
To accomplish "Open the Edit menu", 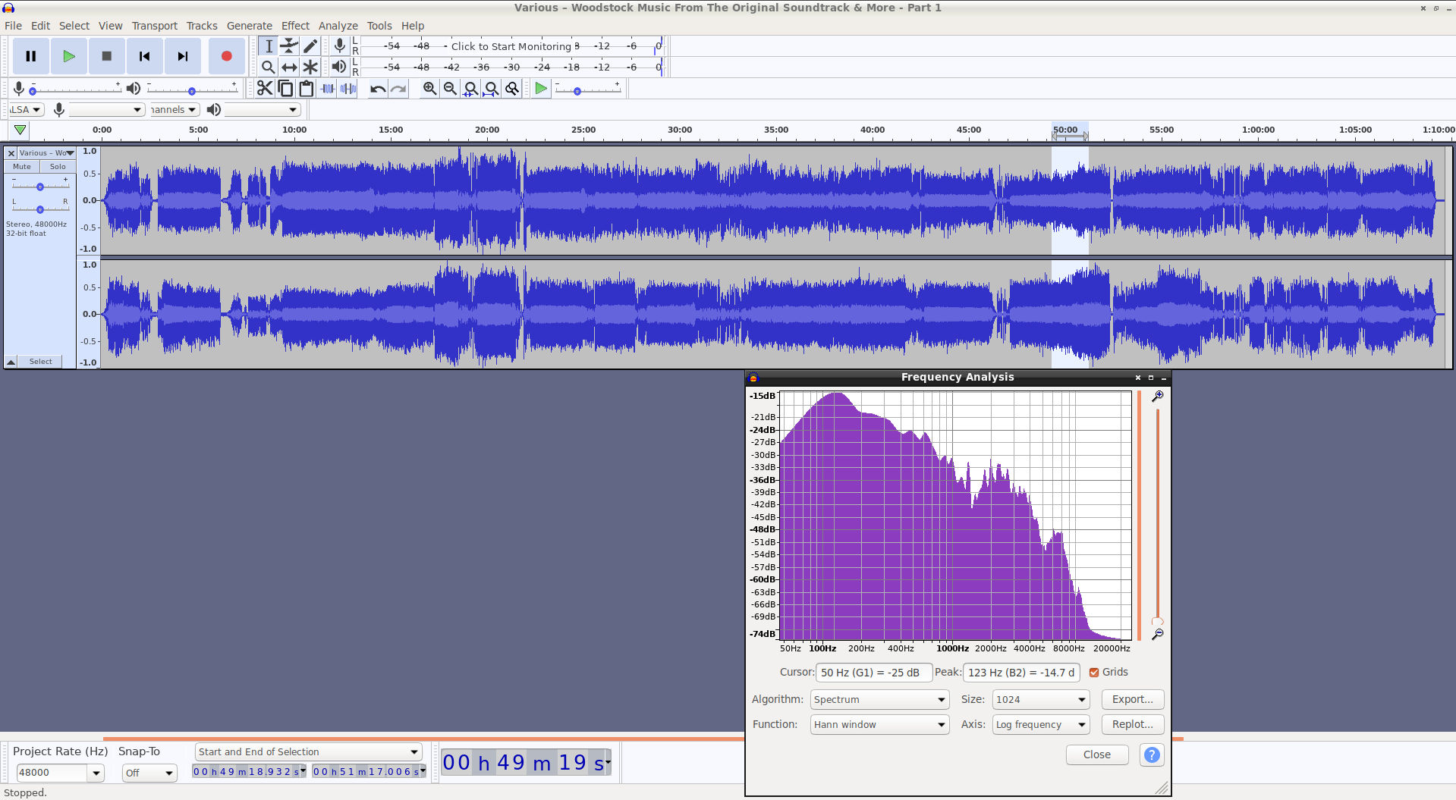I will [x=40, y=26].
